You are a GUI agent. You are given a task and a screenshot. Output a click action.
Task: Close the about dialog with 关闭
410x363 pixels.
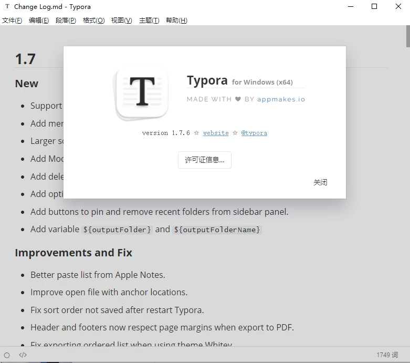click(x=320, y=182)
